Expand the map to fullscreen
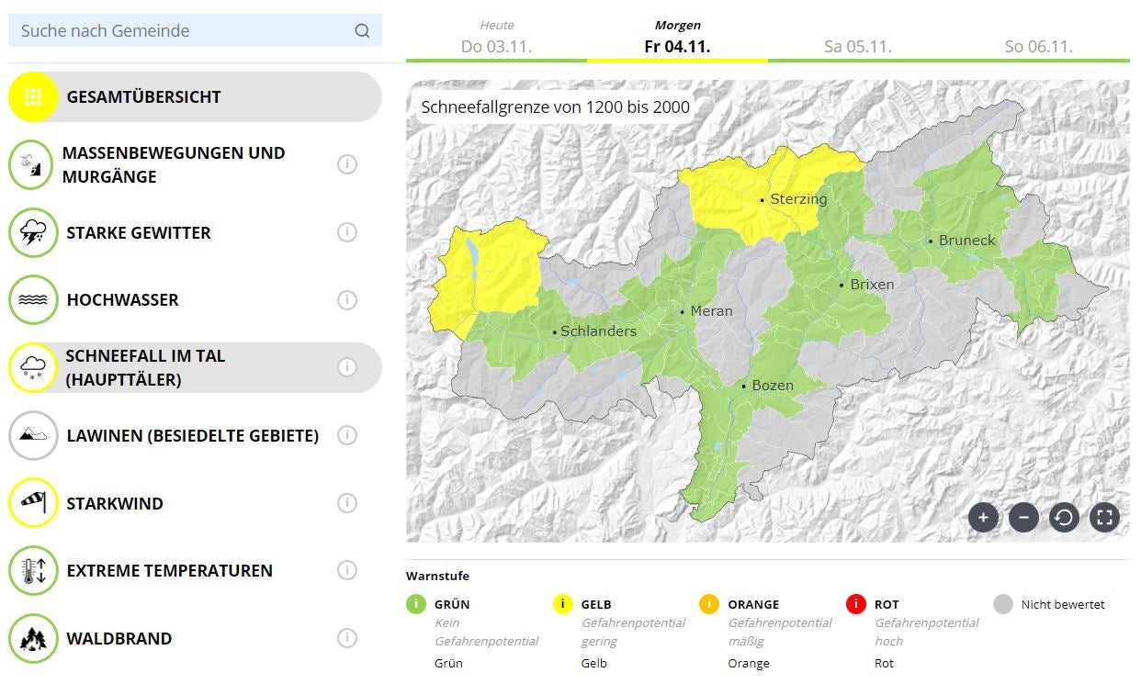Screen dimensions: 1141x695 [x=1105, y=518]
